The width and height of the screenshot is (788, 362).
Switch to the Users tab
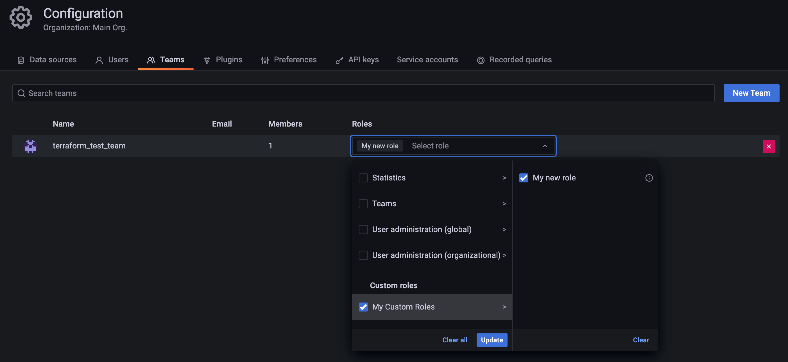(x=118, y=59)
